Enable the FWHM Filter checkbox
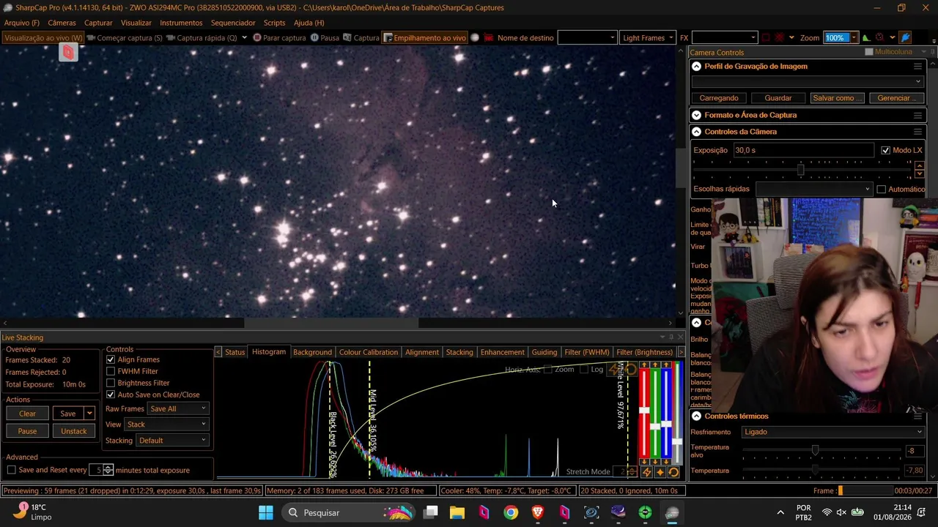 pos(111,371)
